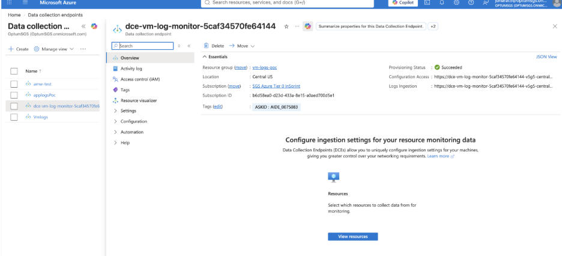Favorite this endpoint with the star icon

[286, 26]
